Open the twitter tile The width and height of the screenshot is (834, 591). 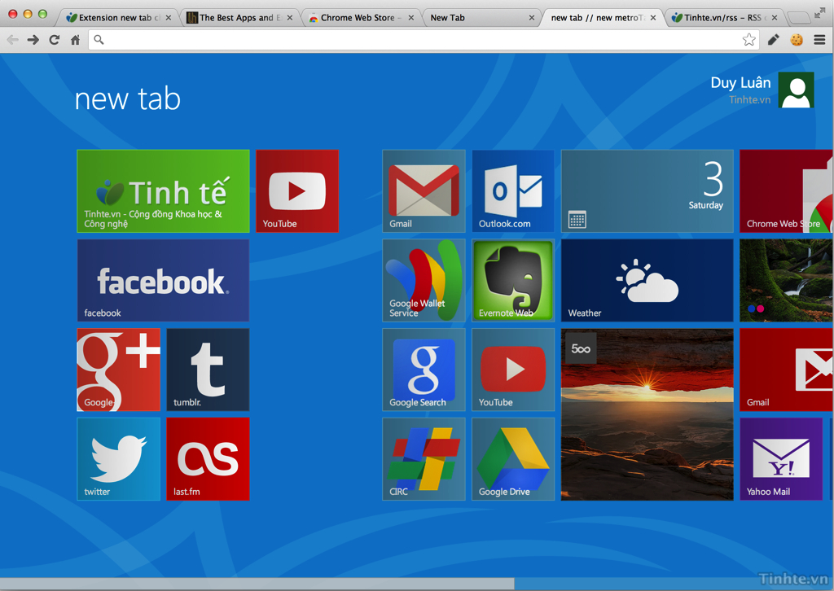pyautogui.click(x=119, y=458)
